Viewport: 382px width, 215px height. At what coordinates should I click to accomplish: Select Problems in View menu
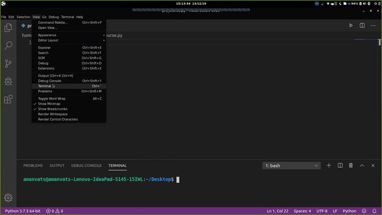tap(69, 91)
